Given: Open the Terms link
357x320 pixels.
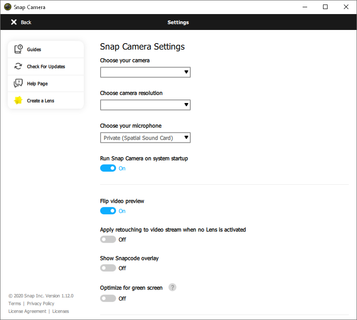Looking at the screenshot, I should coord(14,304).
